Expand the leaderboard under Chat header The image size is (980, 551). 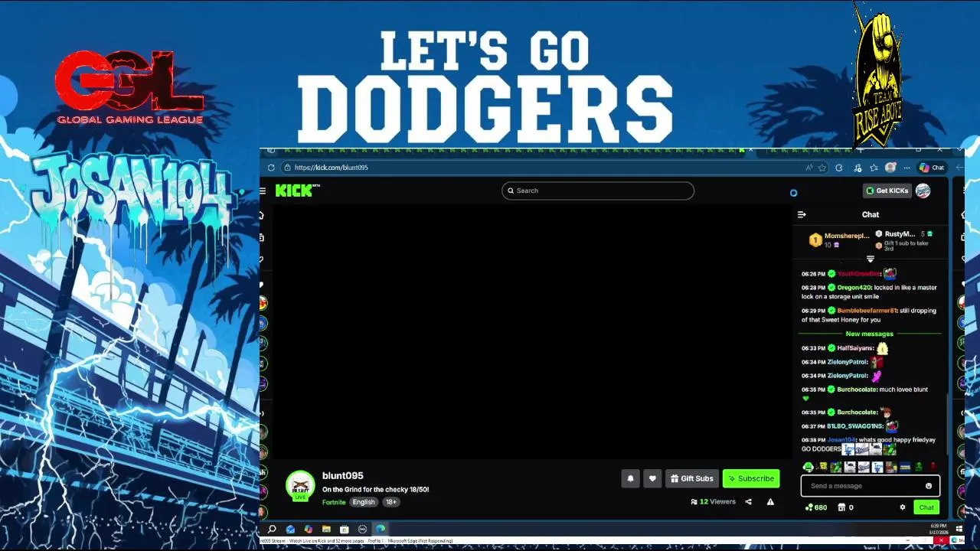(870, 259)
